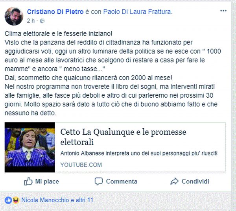Click the post text starting with Clima elettorale
This screenshot has width=236, height=211.
(113, 73)
